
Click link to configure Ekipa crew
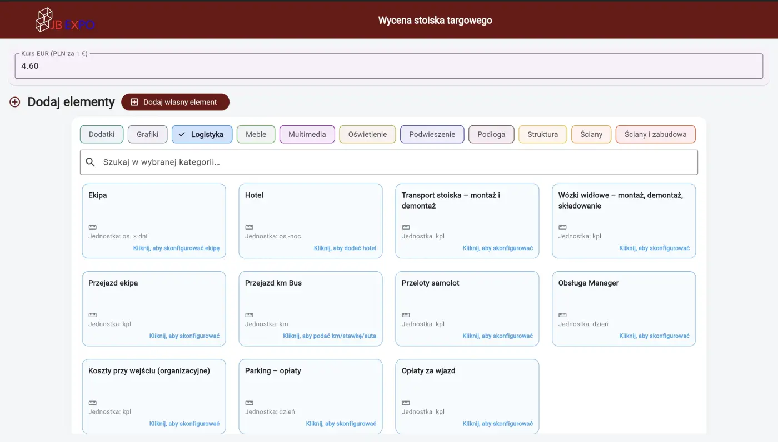176,248
